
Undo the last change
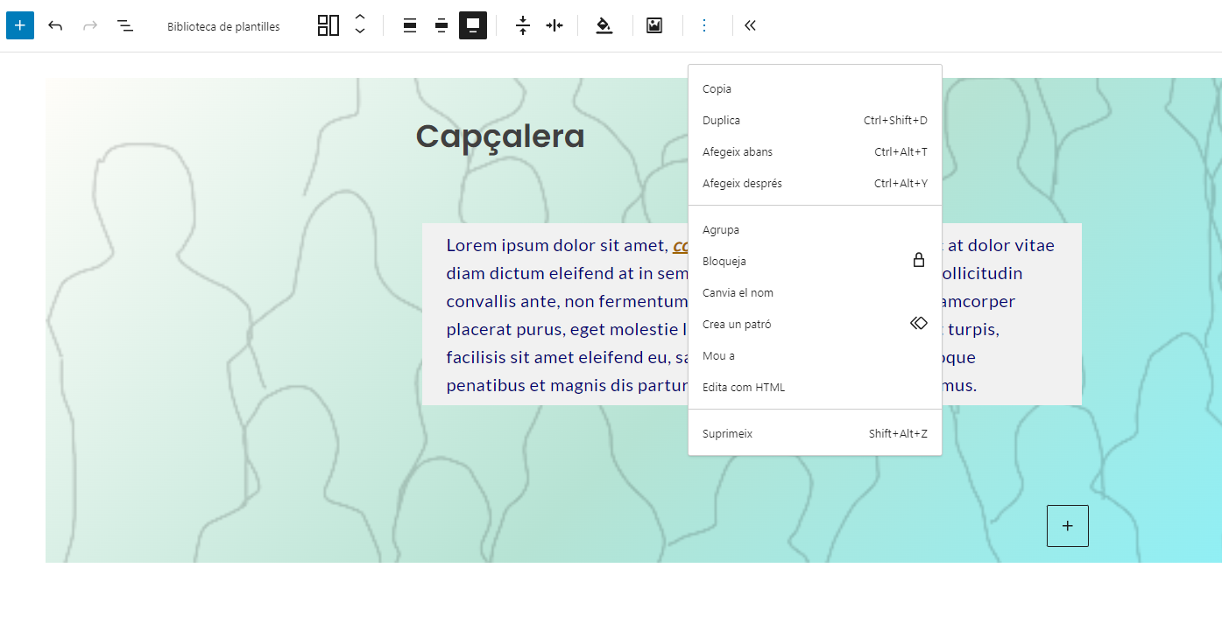(55, 25)
